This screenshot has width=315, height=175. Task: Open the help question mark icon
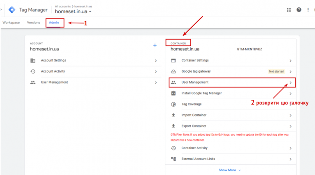click(x=299, y=10)
